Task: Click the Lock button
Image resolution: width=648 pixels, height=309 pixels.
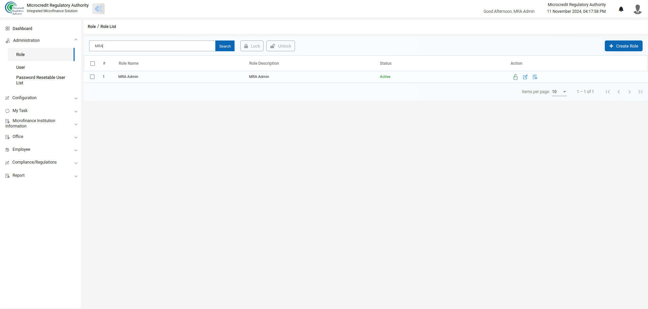Action: point(252,46)
